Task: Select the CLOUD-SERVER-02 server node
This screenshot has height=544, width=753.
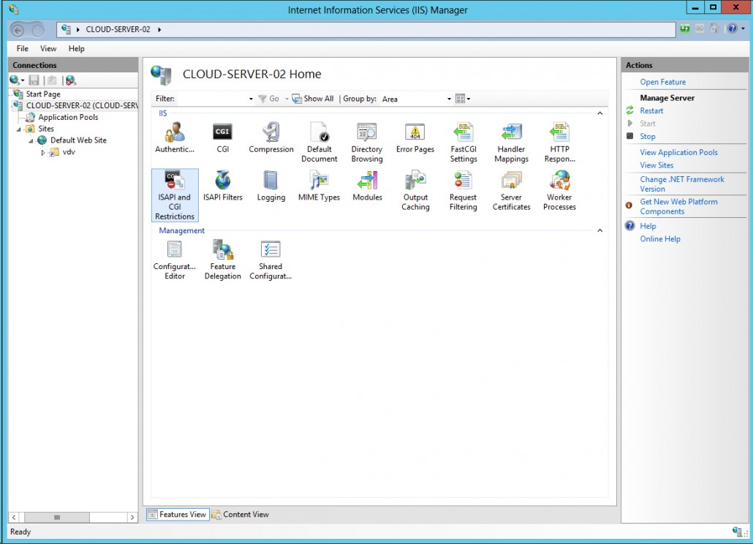Action: (x=82, y=105)
